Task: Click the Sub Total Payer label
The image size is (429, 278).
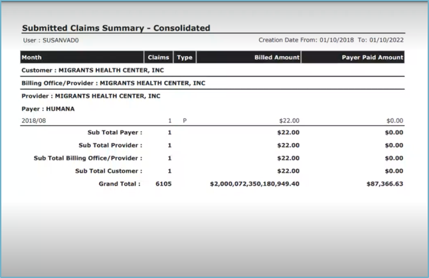Action: coord(110,132)
